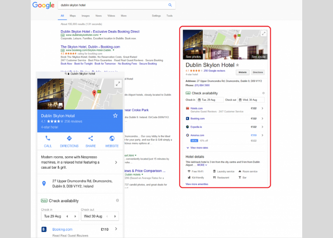Click the phone number (01) 884 3900
The height and width of the screenshot is (238, 333).
pyautogui.click(x=202, y=85)
